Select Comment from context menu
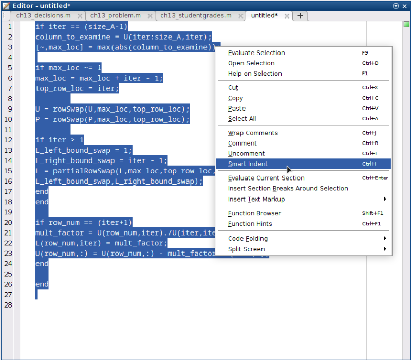 click(x=304, y=143)
